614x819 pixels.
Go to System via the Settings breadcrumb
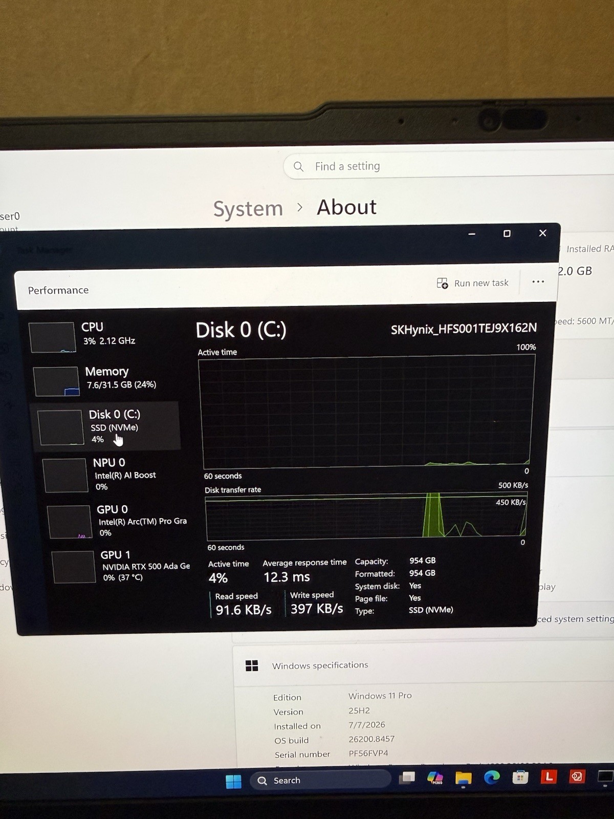point(248,209)
